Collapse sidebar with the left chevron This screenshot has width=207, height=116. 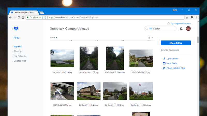tap(12, 29)
